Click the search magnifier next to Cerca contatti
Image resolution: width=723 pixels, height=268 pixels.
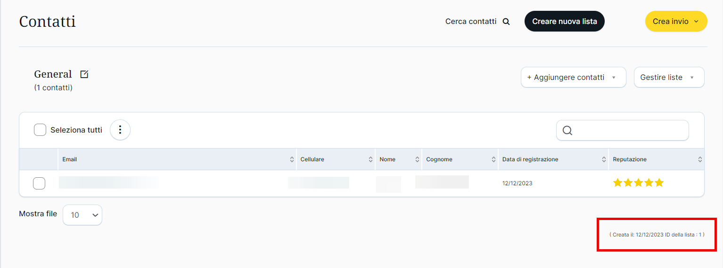click(506, 22)
